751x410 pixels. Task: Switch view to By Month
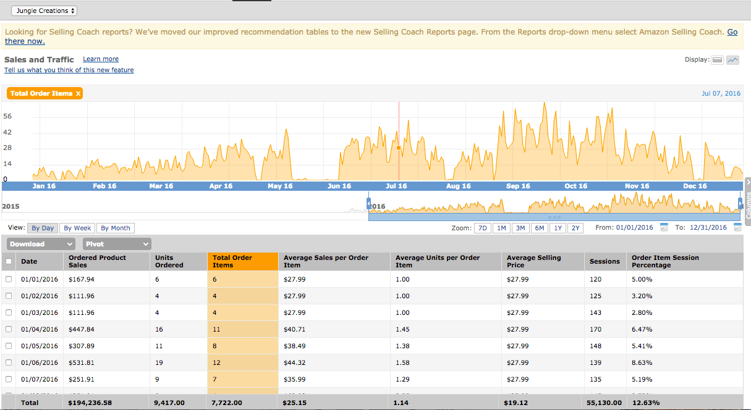click(x=116, y=228)
